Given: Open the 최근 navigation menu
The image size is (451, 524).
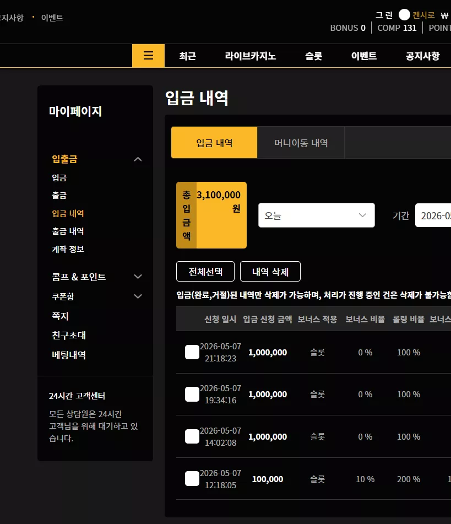Looking at the screenshot, I should (187, 56).
